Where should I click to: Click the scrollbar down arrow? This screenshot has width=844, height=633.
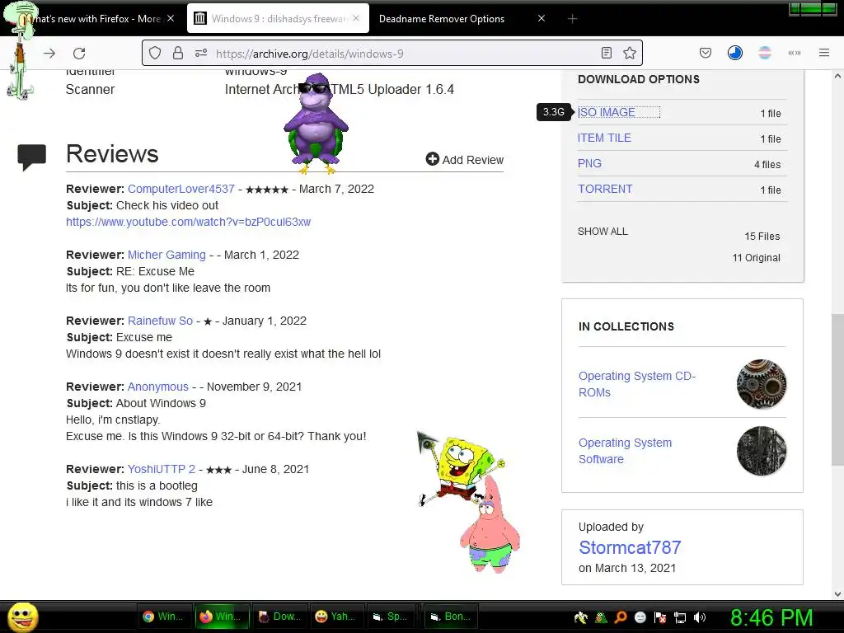(x=837, y=594)
